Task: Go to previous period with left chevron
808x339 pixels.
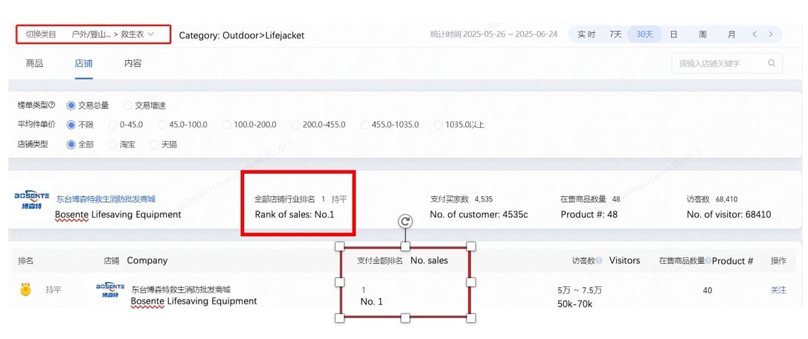Action: pyautogui.click(x=754, y=34)
